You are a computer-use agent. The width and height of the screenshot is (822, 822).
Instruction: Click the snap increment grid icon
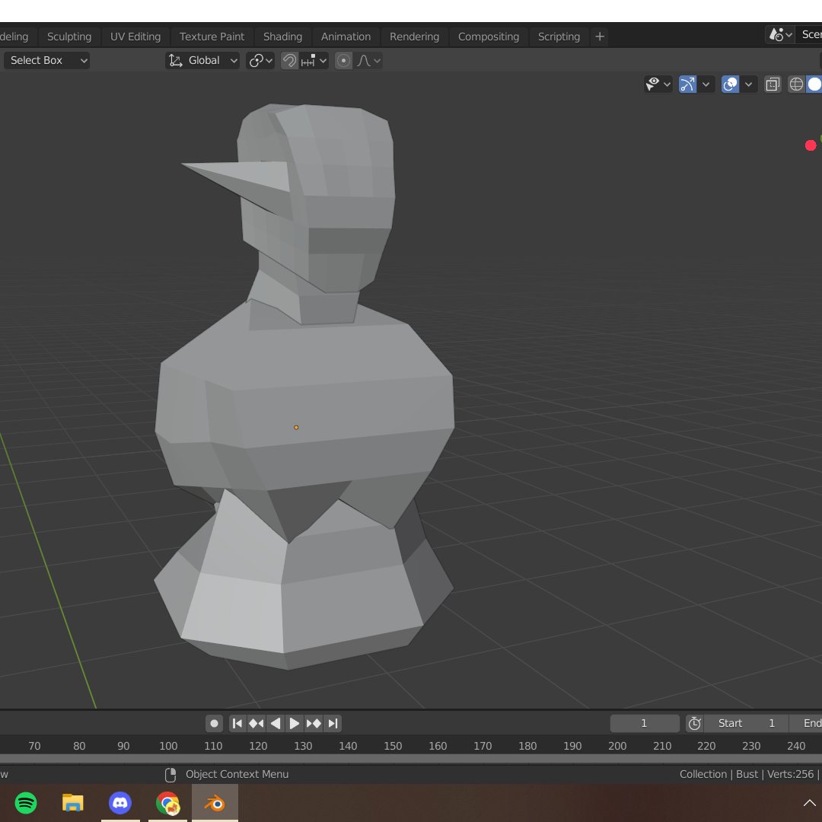[x=308, y=60]
